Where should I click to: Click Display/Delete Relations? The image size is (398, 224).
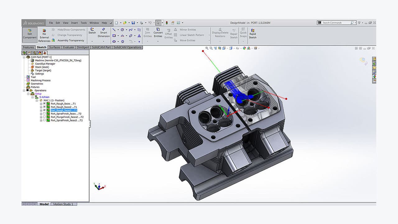(220, 33)
